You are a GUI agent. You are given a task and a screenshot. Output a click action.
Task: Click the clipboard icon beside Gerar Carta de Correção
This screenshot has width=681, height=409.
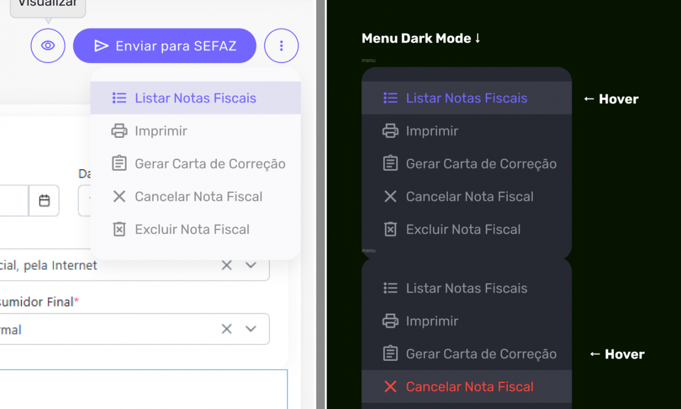tap(119, 164)
